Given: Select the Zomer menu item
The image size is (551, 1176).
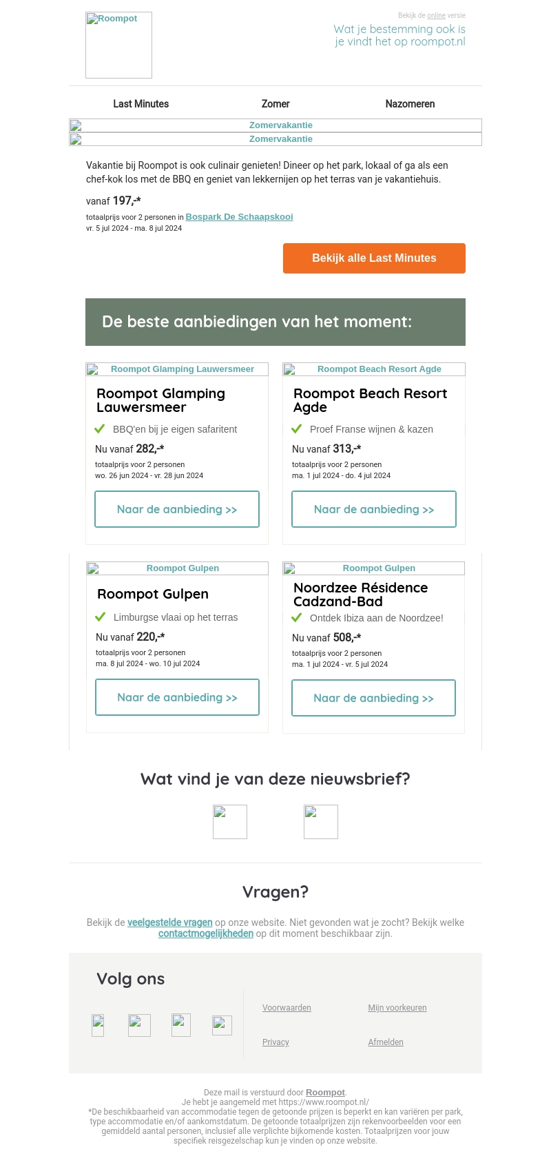Looking at the screenshot, I should [x=275, y=104].
